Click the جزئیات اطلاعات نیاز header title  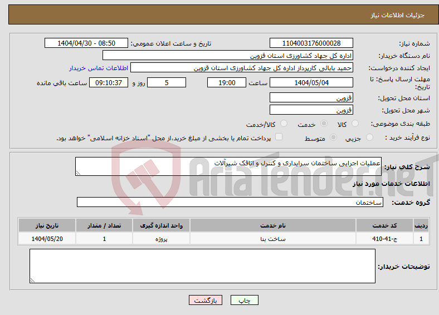[398, 15]
